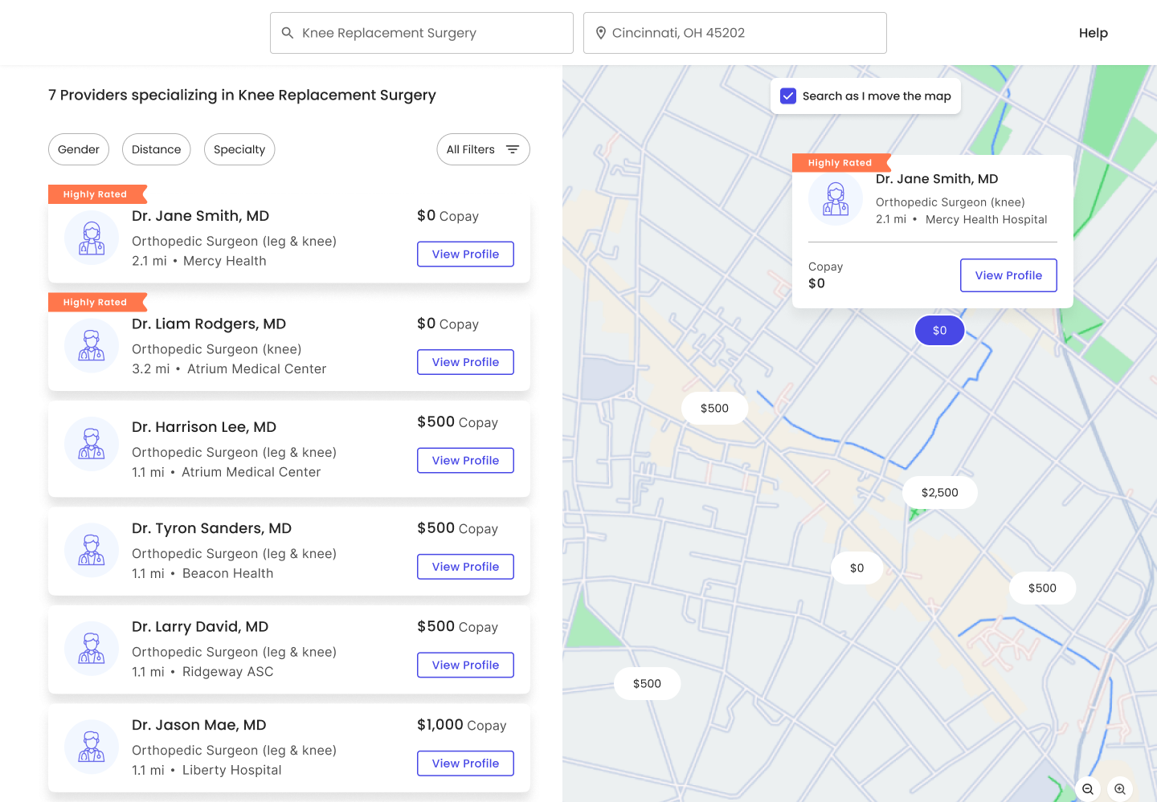Select the $2,500 map price marker
This screenshot has width=1157, height=802.
[939, 493]
